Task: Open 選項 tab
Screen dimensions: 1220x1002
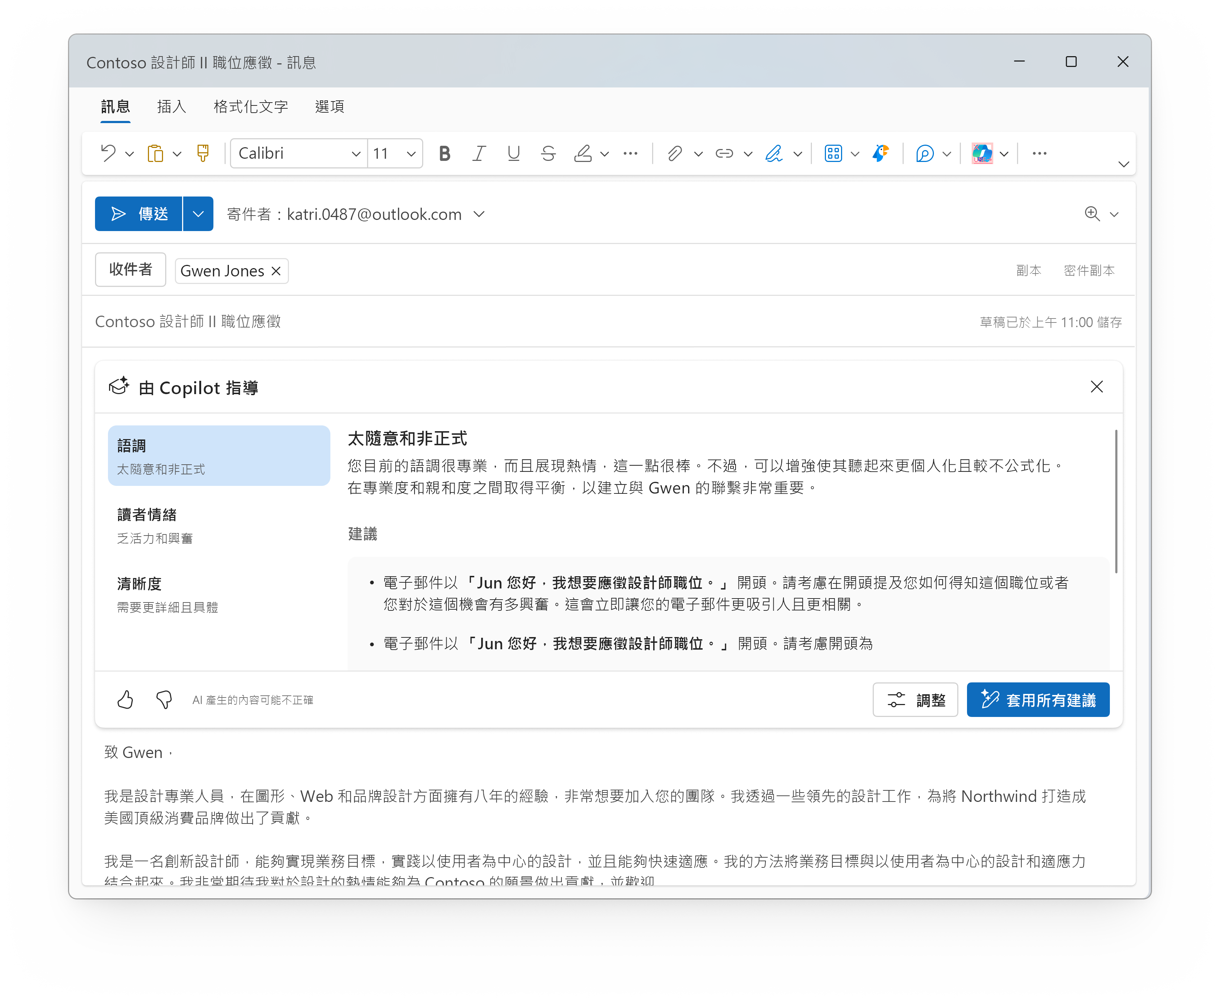Action: coord(330,107)
